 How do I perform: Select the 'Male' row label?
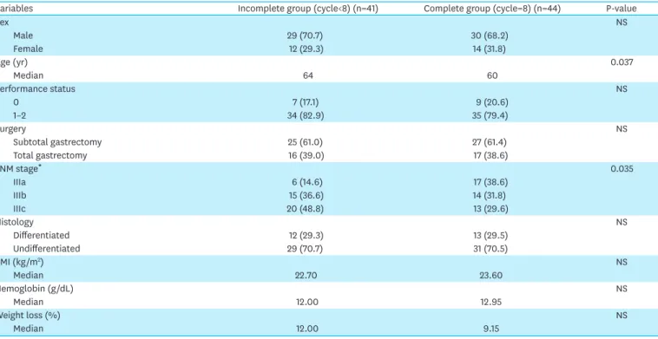click(x=23, y=36)
